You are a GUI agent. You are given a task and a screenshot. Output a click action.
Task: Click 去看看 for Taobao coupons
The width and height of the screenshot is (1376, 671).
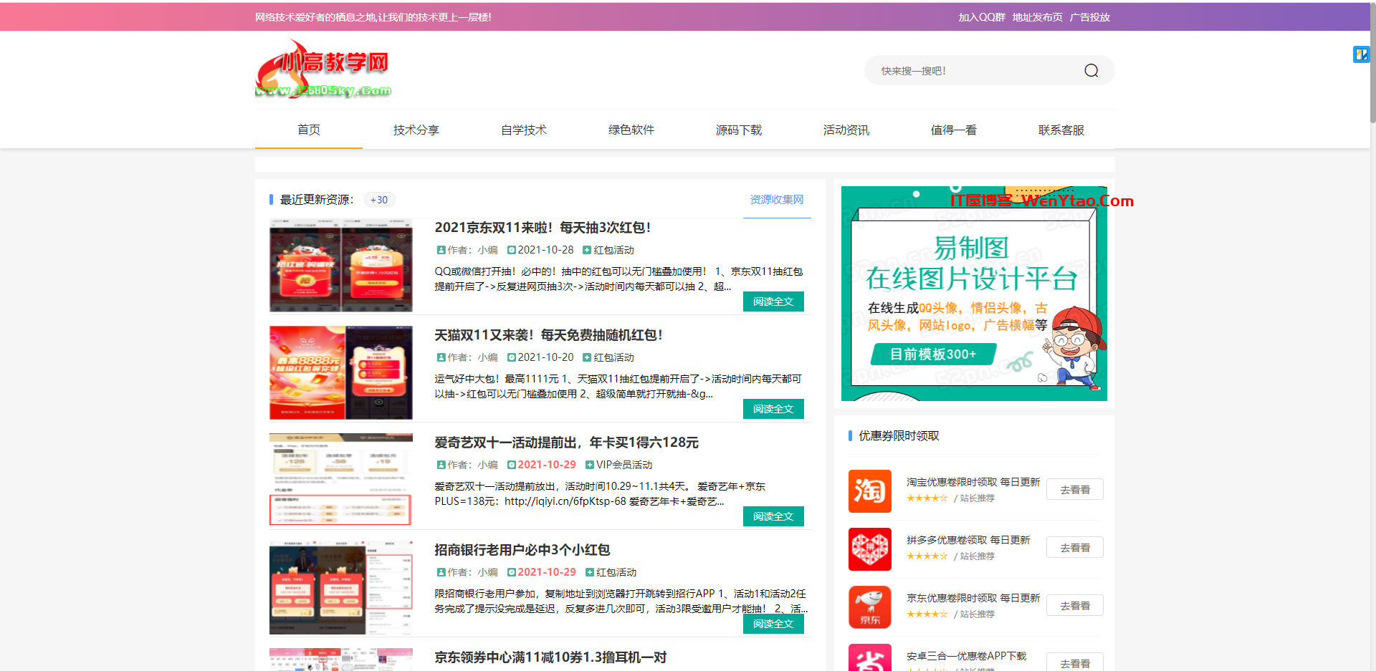coord(1075,490)
